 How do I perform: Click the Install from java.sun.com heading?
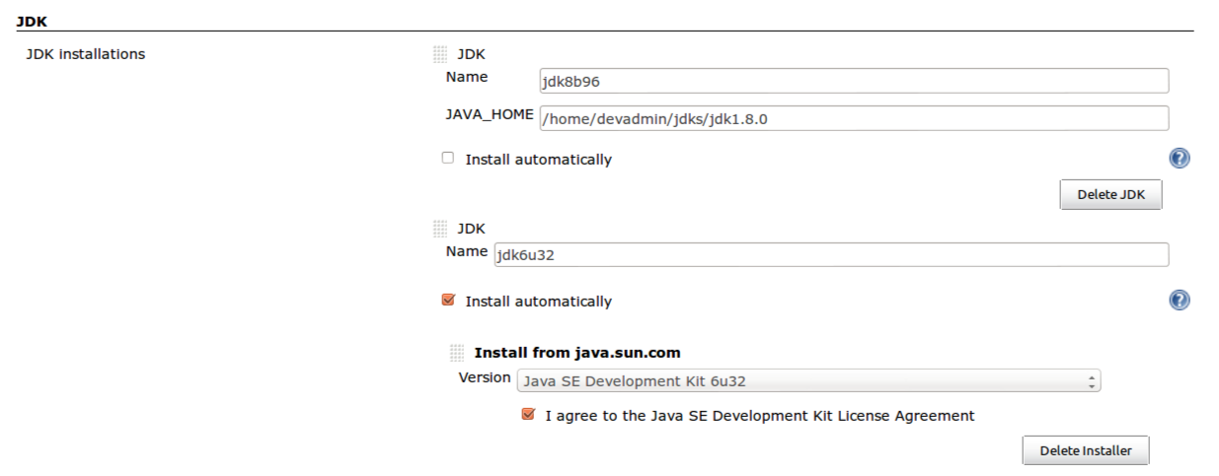click(577, 353)
